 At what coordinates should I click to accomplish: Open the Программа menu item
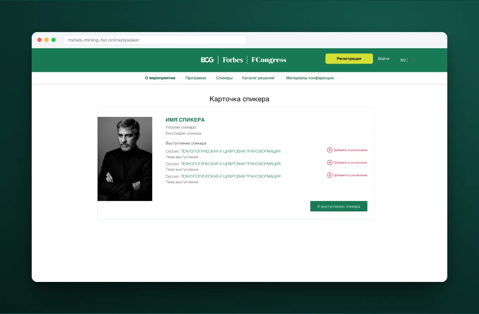click(196, 78)
